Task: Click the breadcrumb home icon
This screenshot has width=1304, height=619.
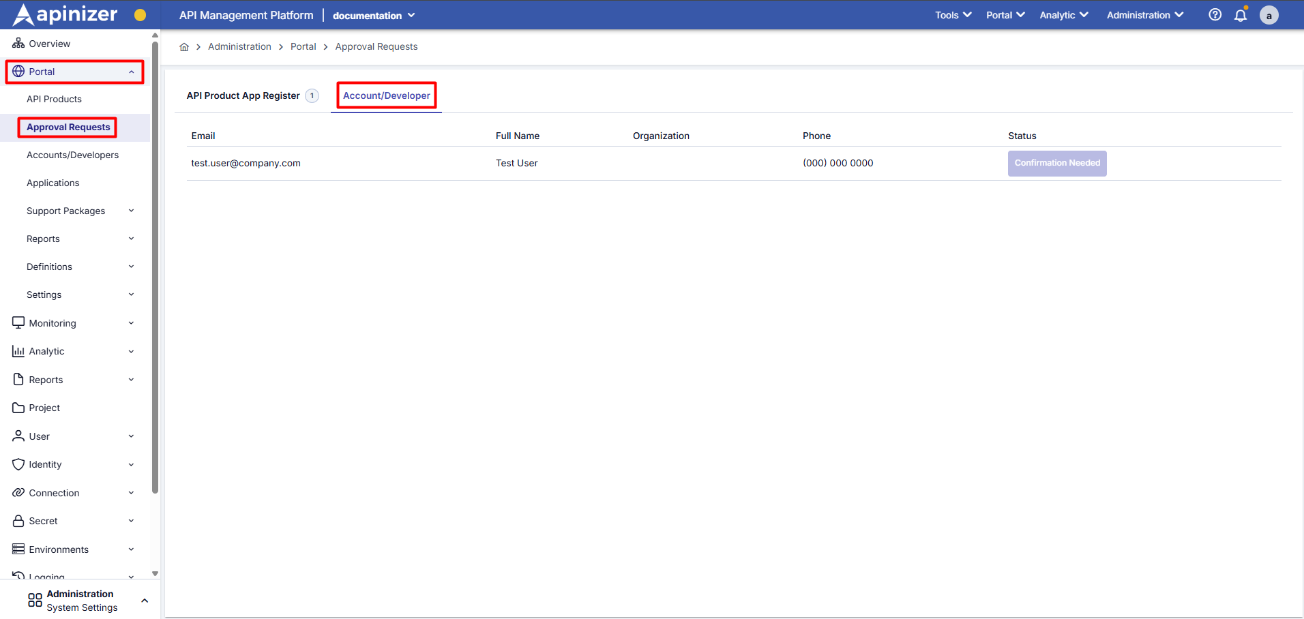Action: 183,46
